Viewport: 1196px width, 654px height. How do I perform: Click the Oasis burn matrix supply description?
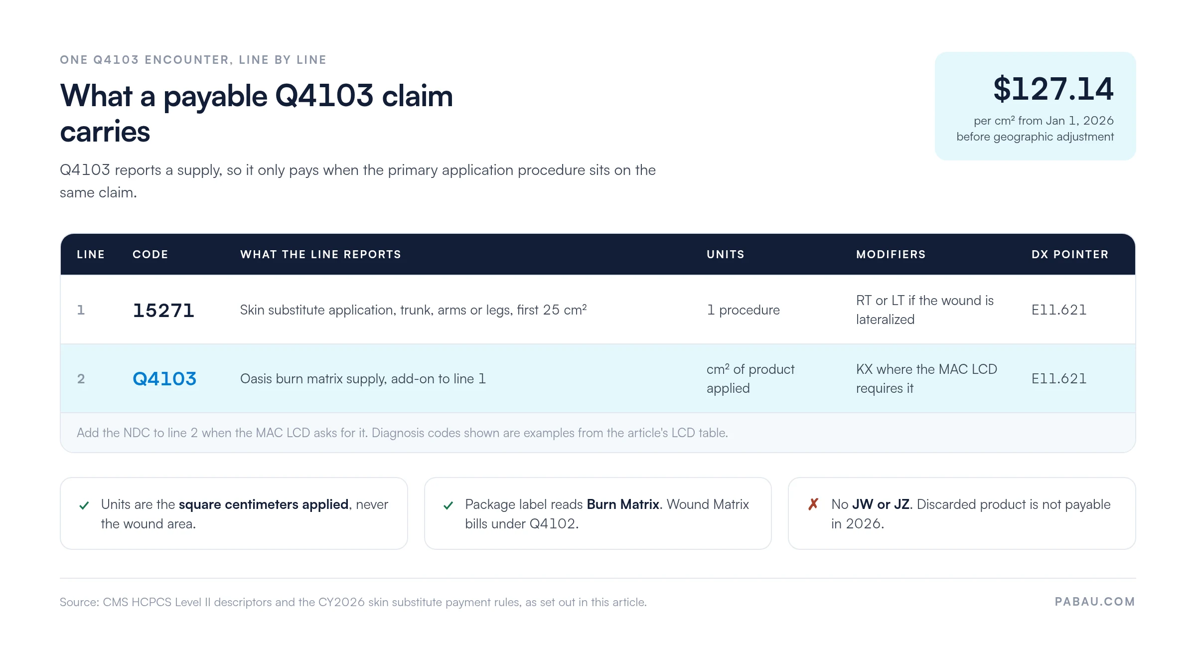click(363, 379)
